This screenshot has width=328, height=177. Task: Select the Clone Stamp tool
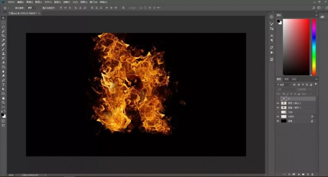(x=3, y=53)
